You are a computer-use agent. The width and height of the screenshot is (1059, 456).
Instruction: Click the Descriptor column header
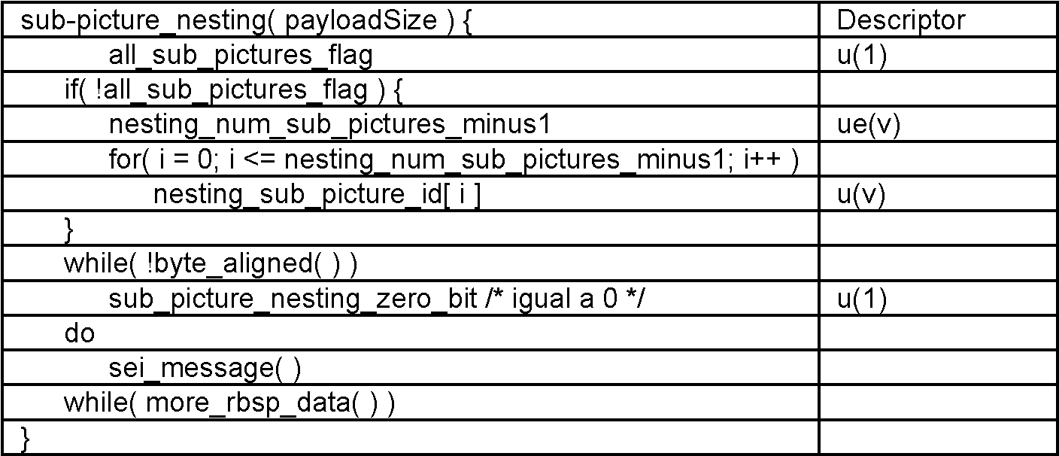(900, 20)
